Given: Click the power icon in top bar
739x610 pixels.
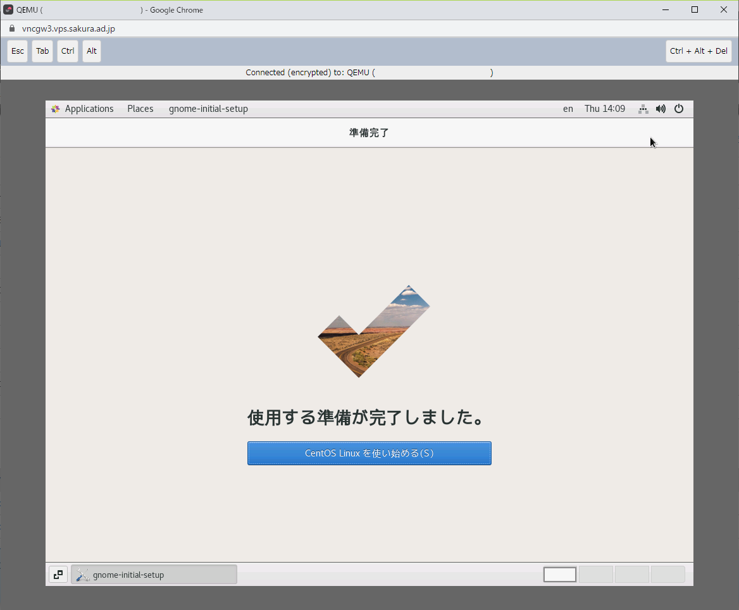Looking at the screenshot, I should pos(679,109).
